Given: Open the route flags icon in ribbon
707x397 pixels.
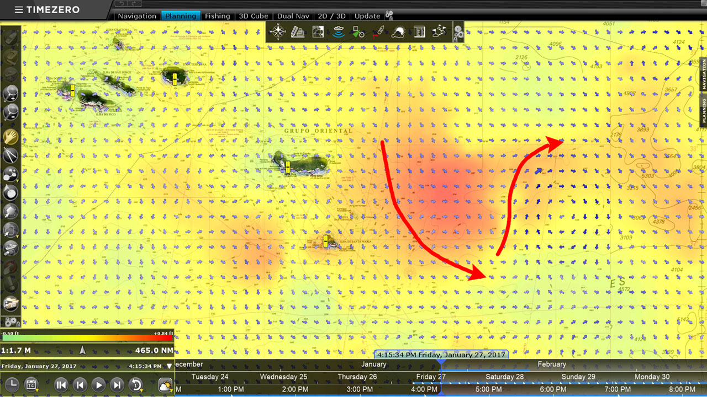Looking at the screenshot, I should (439, 32).
